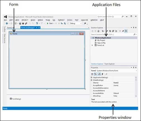Click the Navigate Backward round icon
Image resolution: width=141 pixels, height=121 pixels.
pos(7,23)
